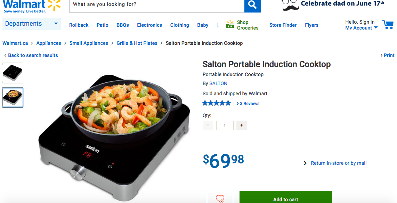The width and height of the screenshot is (397, 203).
Task: Increase quantity with plus button
Action: (x=242, y=125)
